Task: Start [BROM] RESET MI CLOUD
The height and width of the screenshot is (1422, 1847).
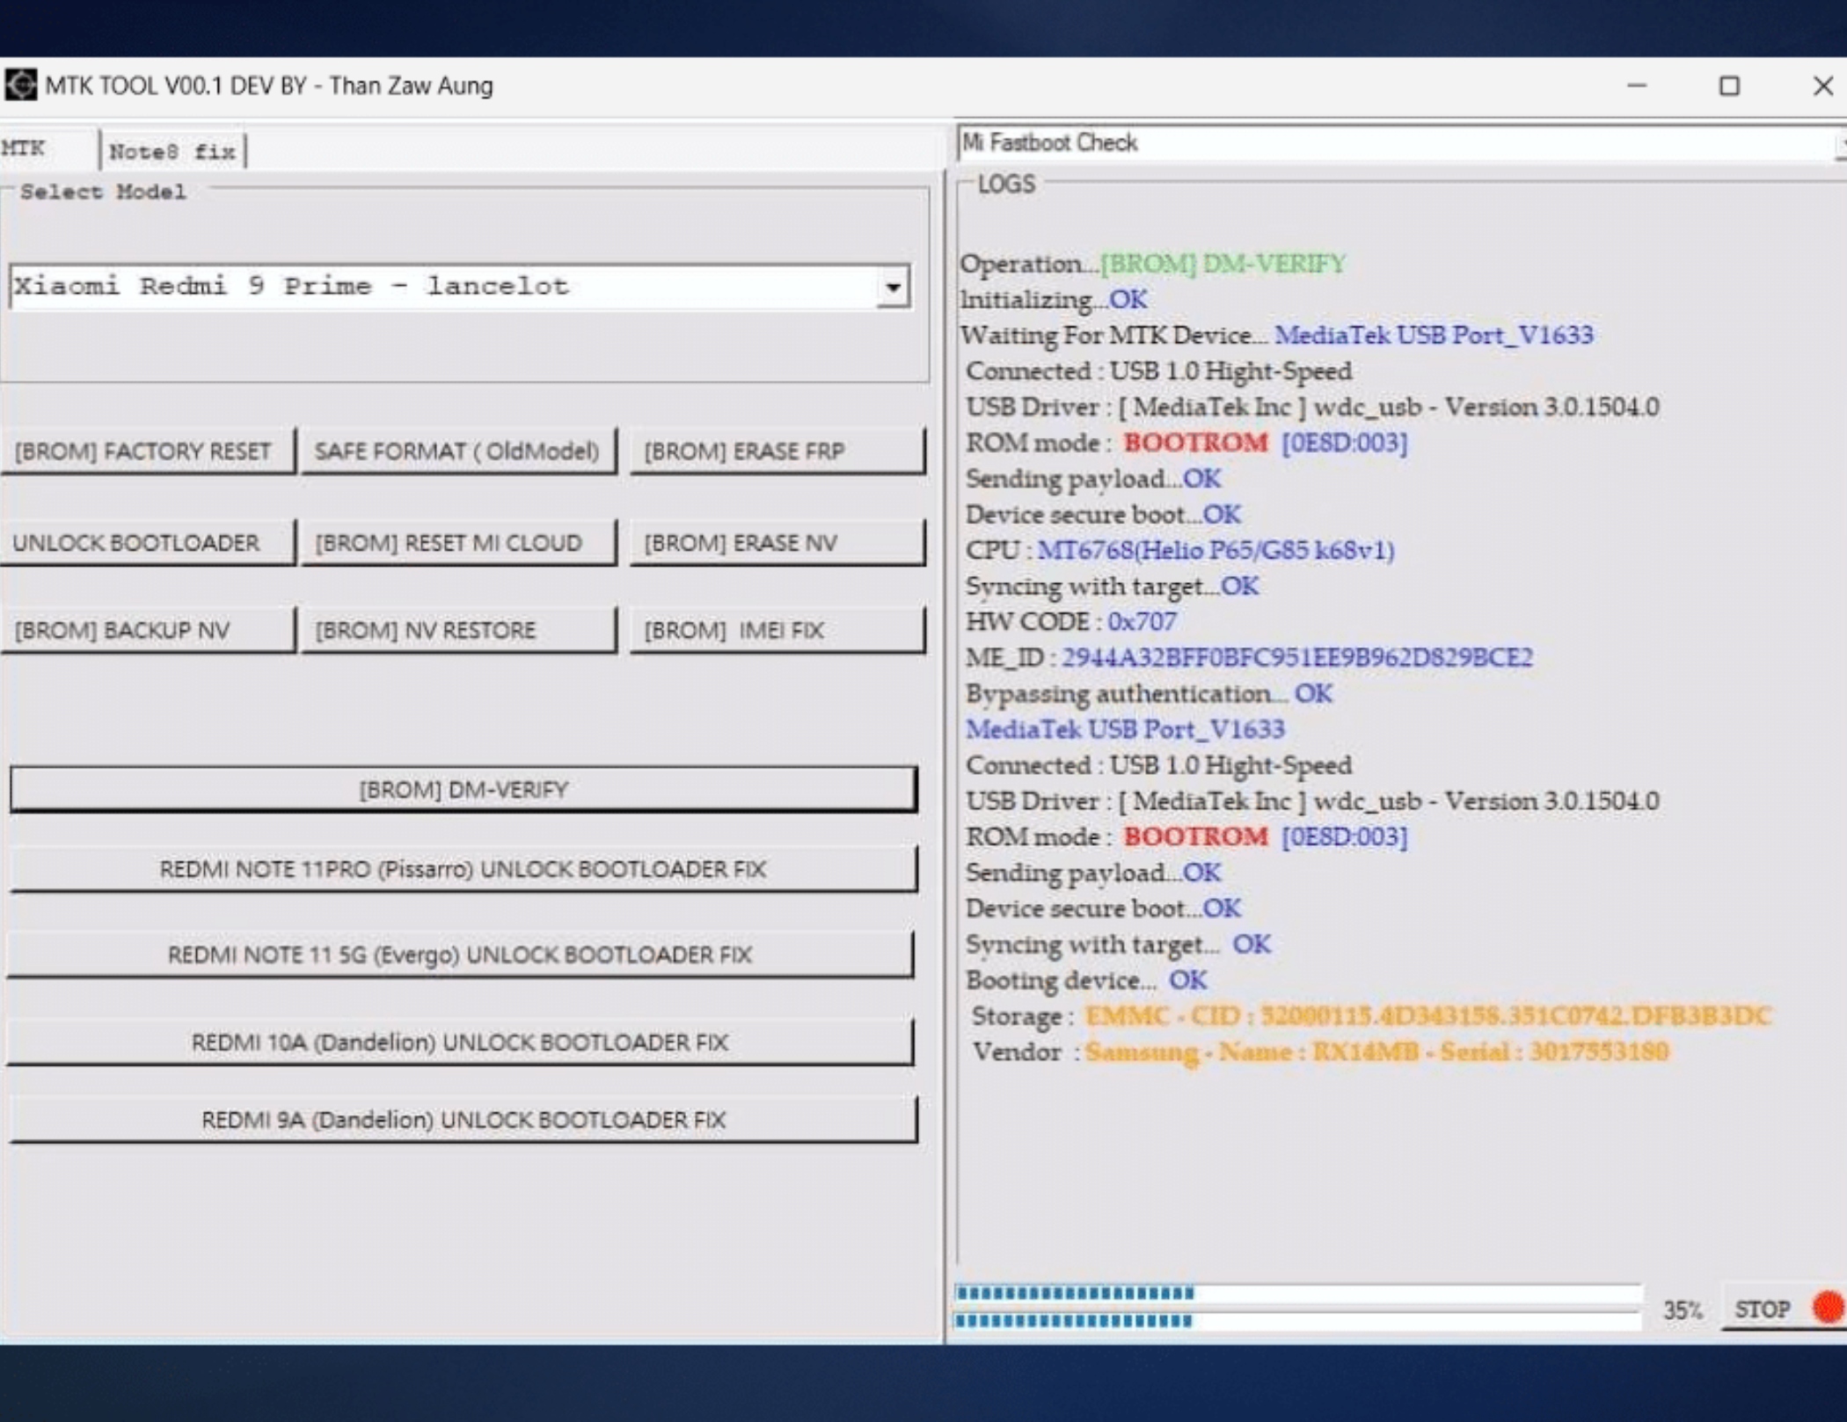Action: (x=457, y=543)
